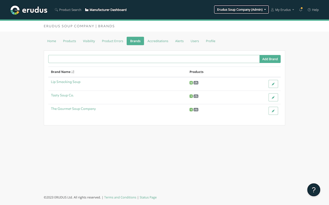The width and height of the screenshot is (329, 205).
Task: Sort by Brand Name column icon
Action: pyautogui.click(x=73, y=72)
